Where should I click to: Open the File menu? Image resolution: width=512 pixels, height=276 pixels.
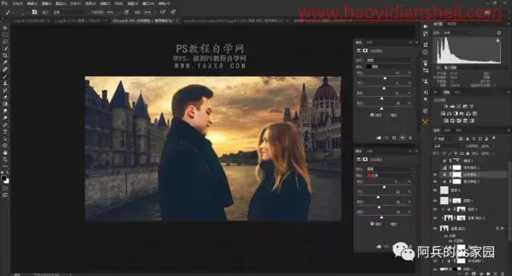click(17, 4)
